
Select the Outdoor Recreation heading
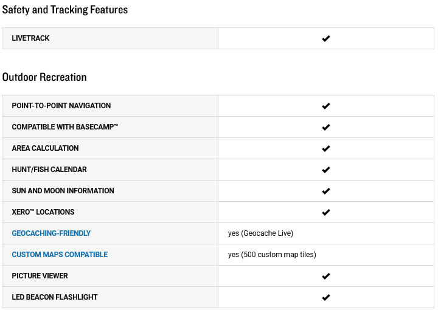tap(44, 77)
